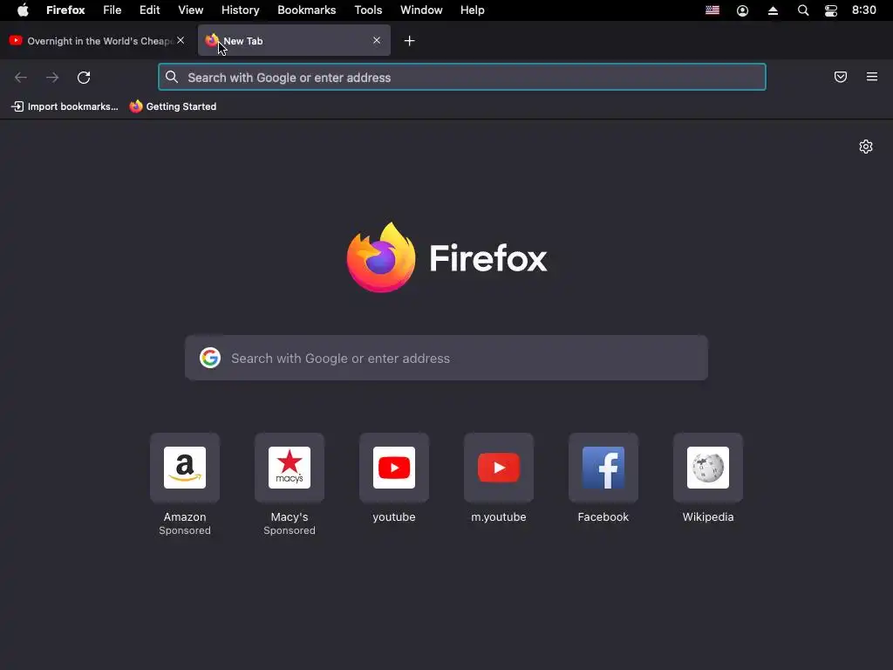Open the View menu
Image resolution: width=893 pixels, height=670 pixels.
(191, 10)
